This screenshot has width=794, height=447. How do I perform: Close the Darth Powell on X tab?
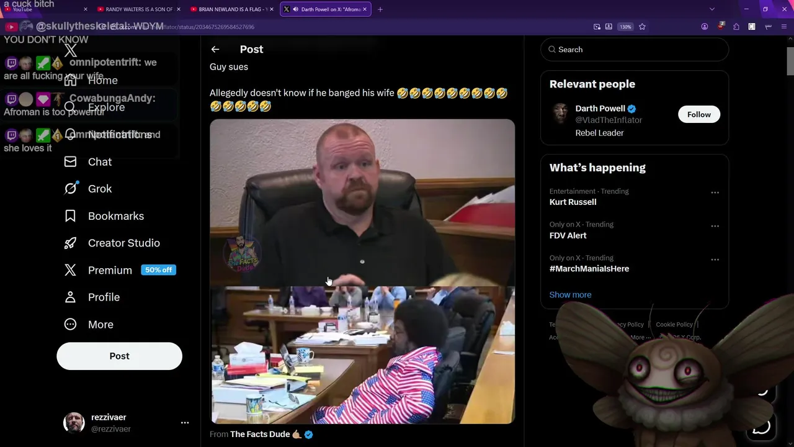(364, 9)
